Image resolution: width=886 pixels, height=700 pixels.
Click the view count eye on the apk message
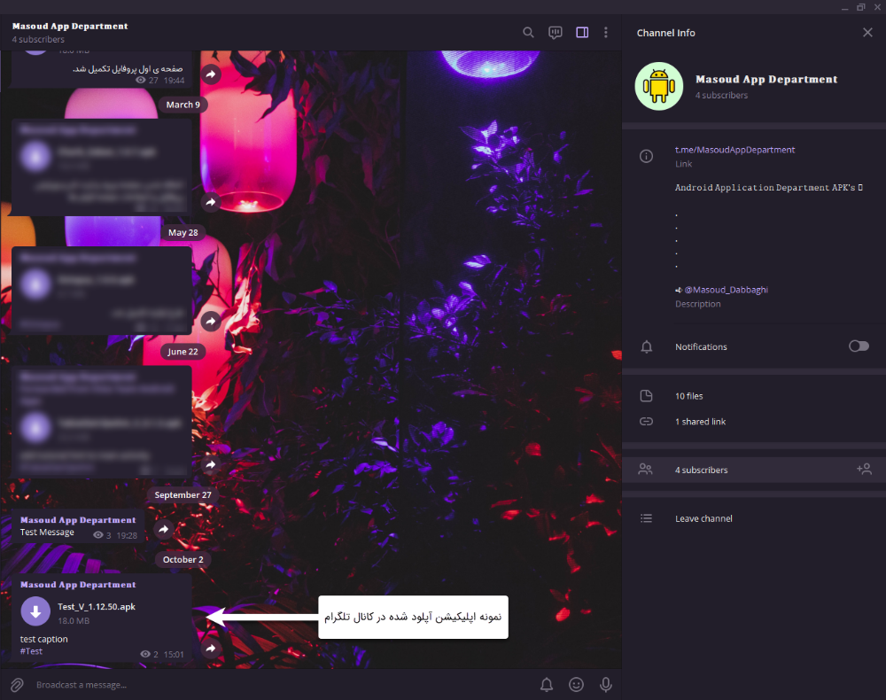[145, 654]
